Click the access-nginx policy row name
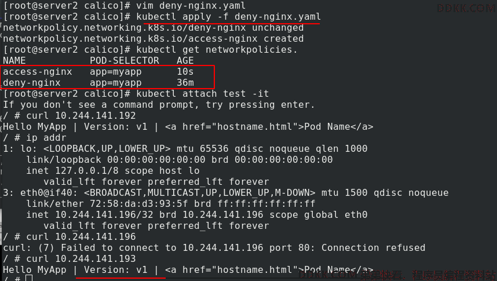Screen dimensions: 497x281 click(x=38, y=72)
